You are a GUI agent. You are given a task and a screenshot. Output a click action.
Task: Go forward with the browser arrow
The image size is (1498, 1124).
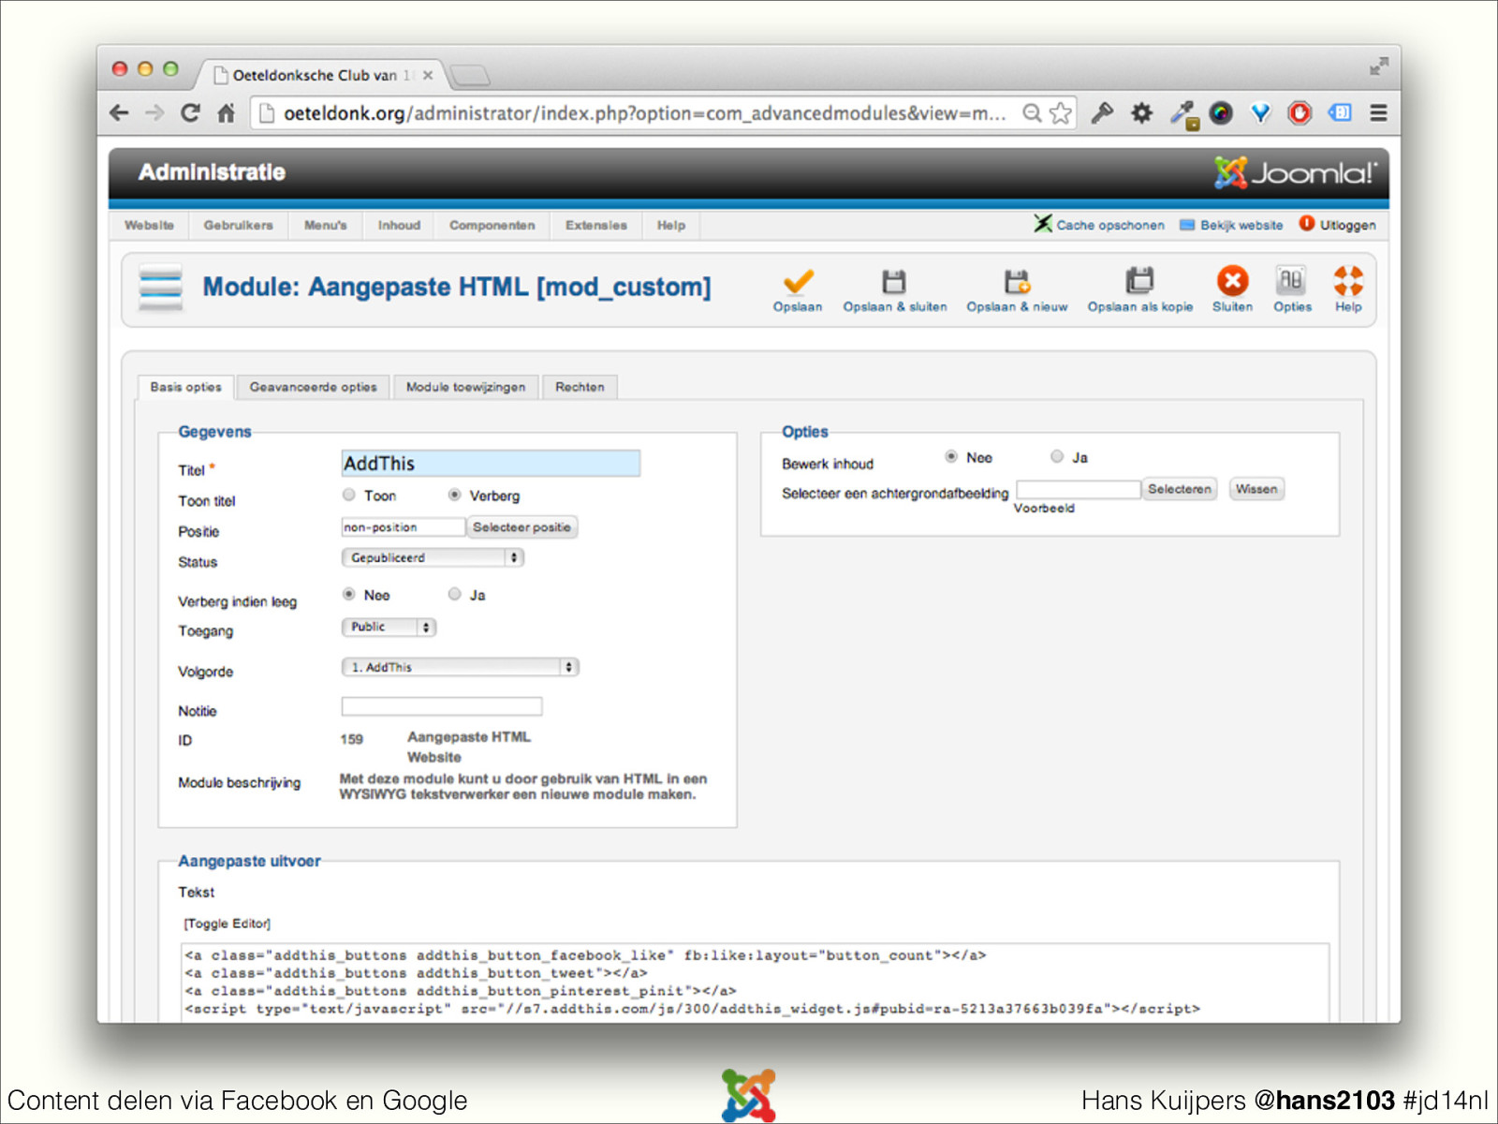click(x=154, y=113)
